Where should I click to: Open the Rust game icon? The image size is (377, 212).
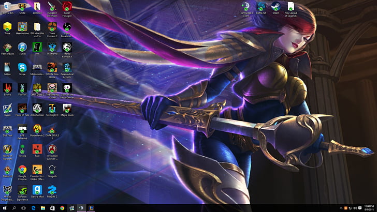coord(37,151)
